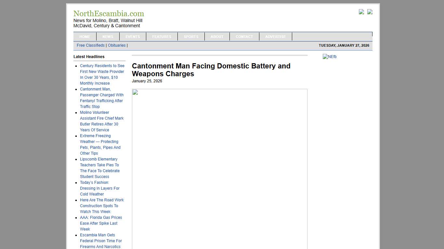Go to the SPORTS section
Image resolution: width=444 pixels, height=249 pixels.
point(191,36)
